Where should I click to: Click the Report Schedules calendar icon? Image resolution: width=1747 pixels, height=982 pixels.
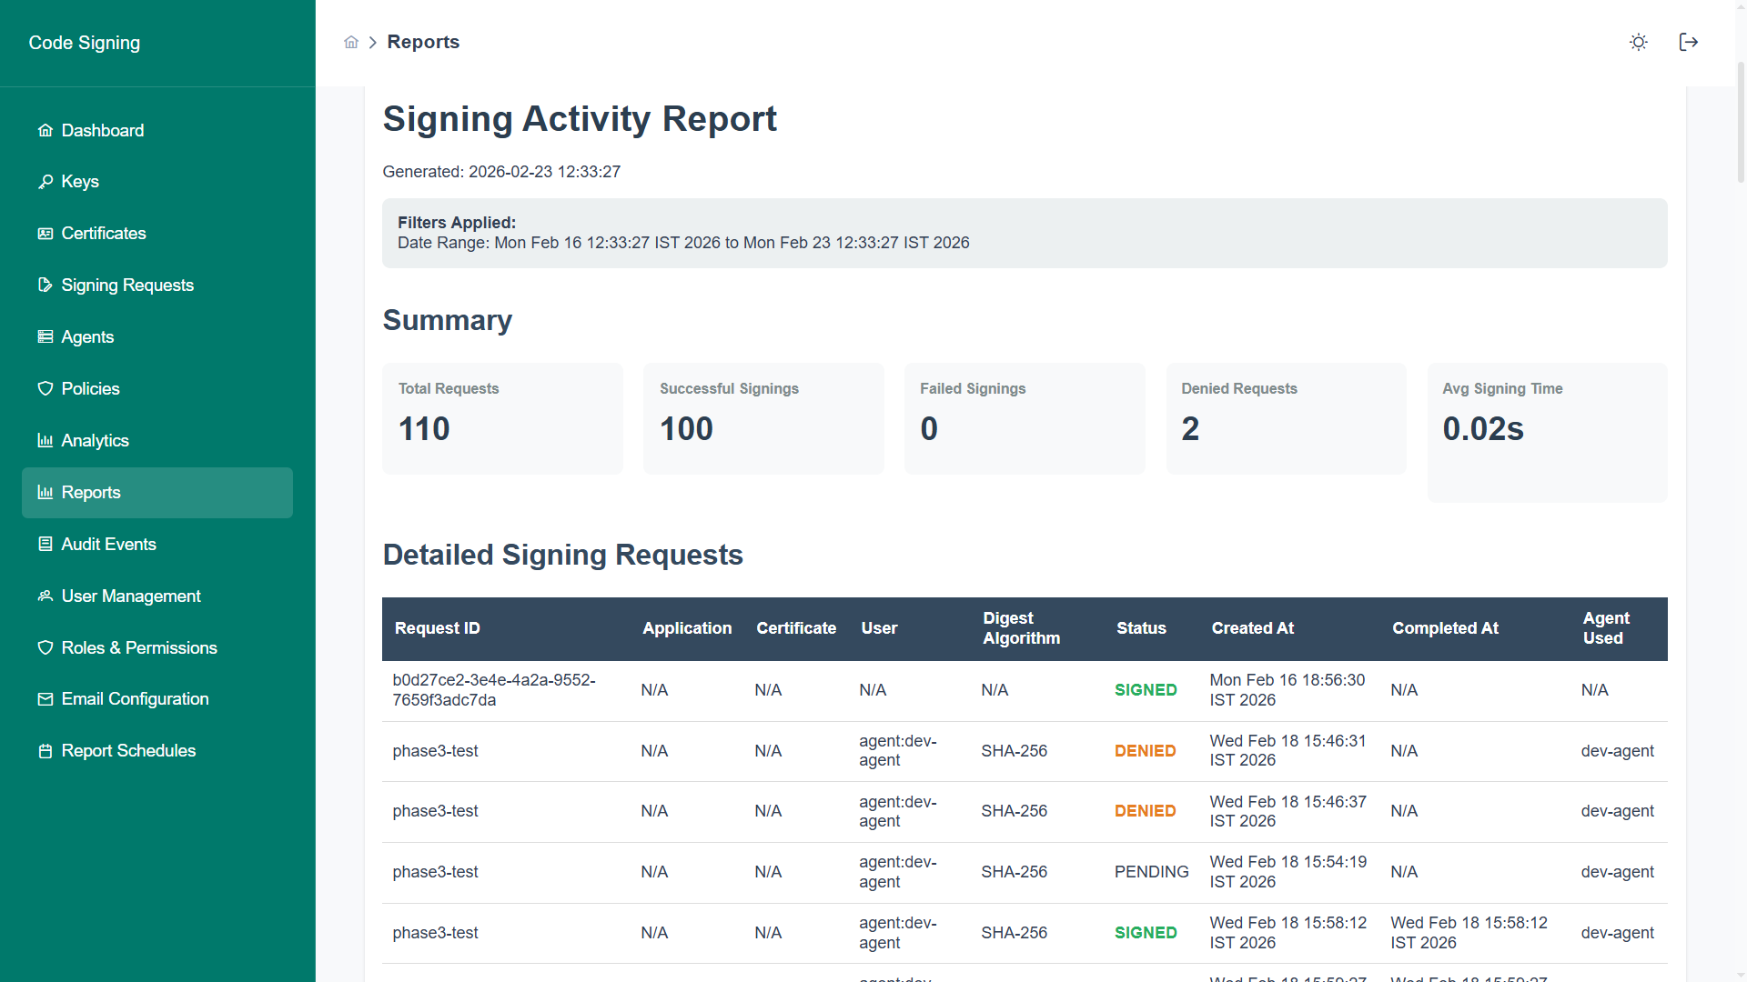point(45,750)
